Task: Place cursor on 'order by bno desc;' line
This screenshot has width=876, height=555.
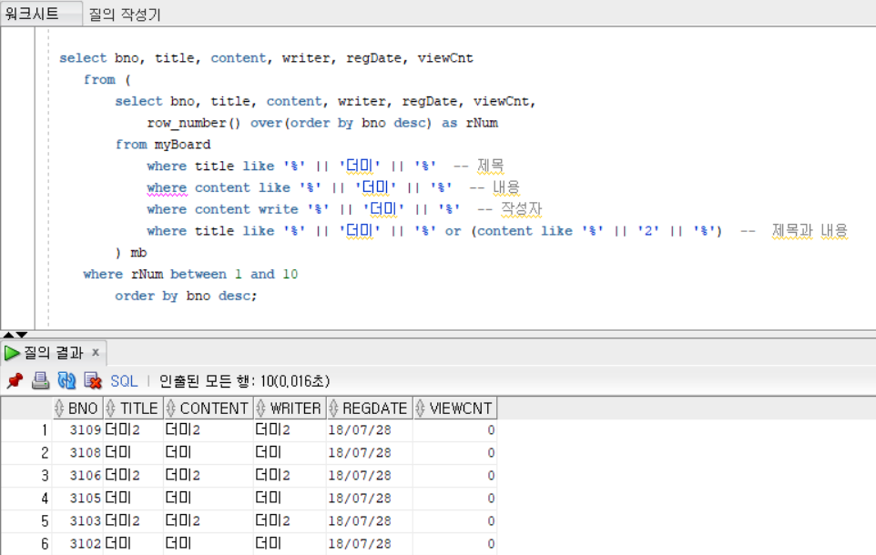Action: (x=186, y=296)
